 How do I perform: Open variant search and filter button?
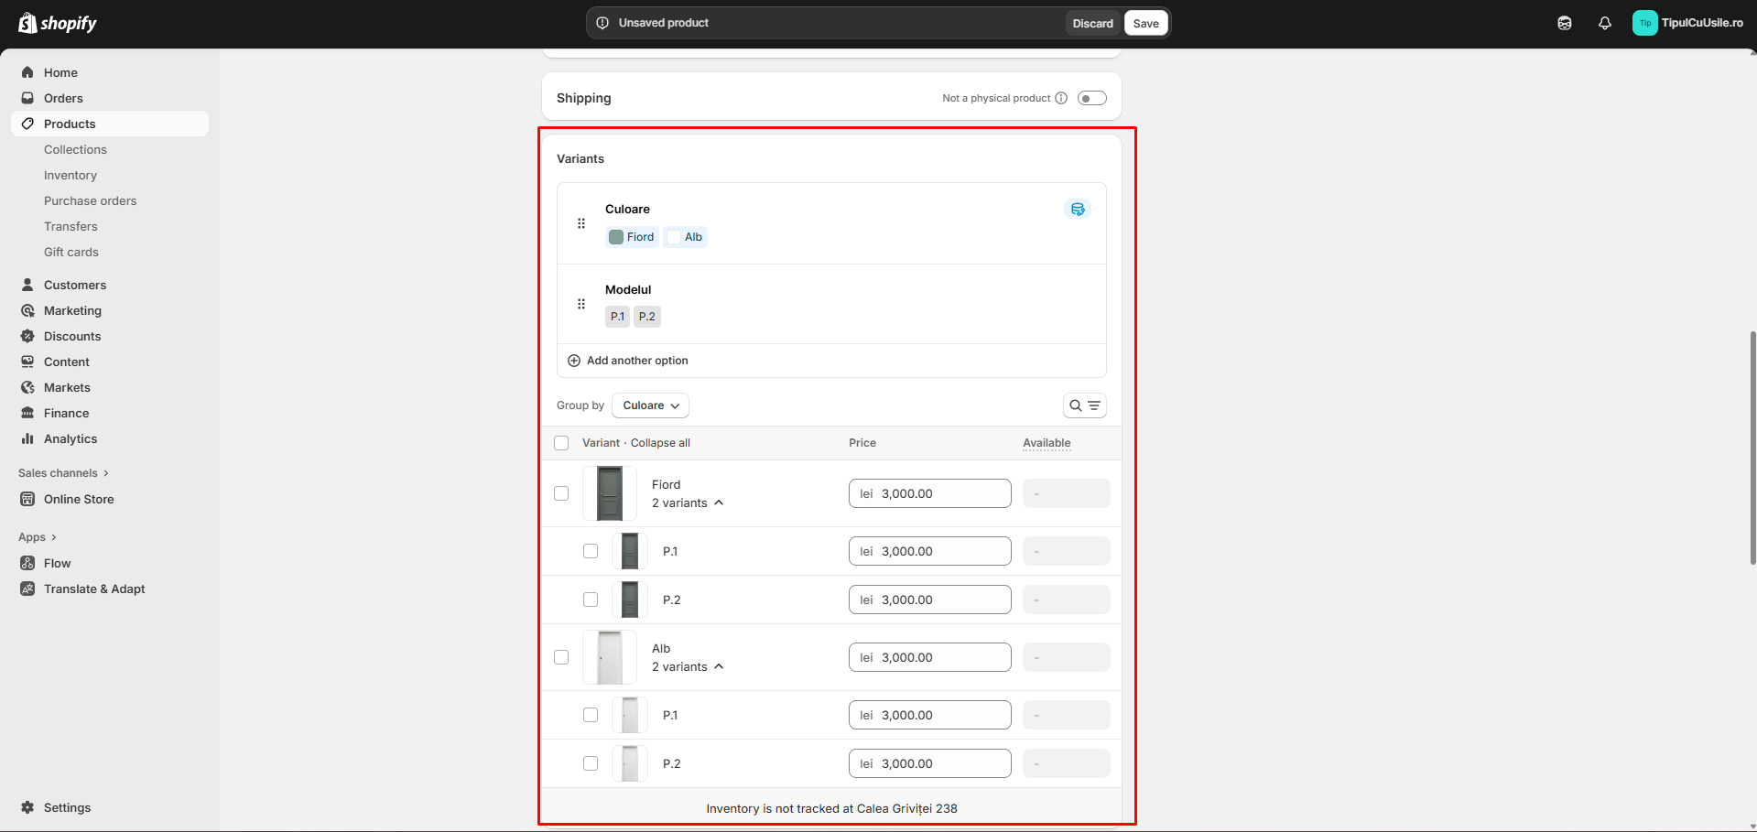pyautogui.click(x=1084, y=405)
